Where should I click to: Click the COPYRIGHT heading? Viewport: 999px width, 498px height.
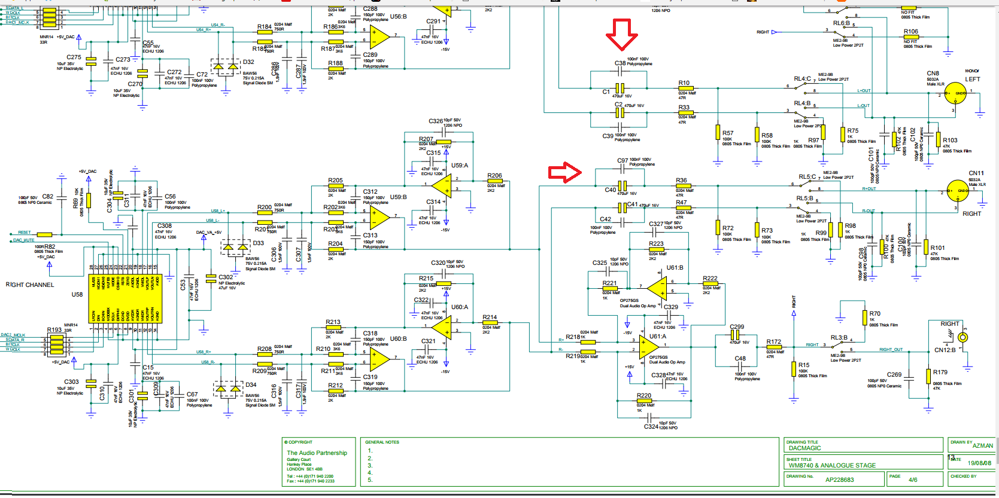298,442
